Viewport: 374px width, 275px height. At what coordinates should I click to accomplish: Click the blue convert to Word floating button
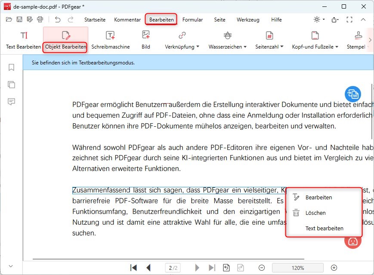[x=353, y=94]
